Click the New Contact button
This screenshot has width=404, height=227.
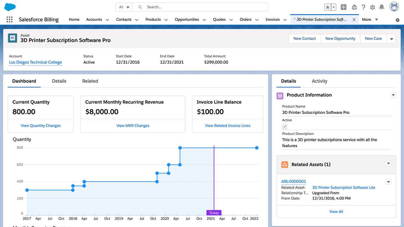[x=304, y=39]
